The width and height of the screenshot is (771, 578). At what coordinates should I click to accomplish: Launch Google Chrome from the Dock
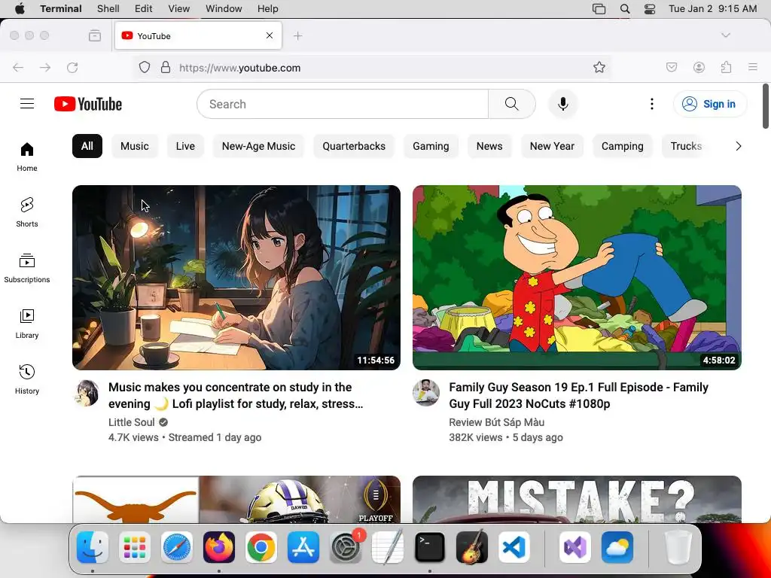pos(261,547)
